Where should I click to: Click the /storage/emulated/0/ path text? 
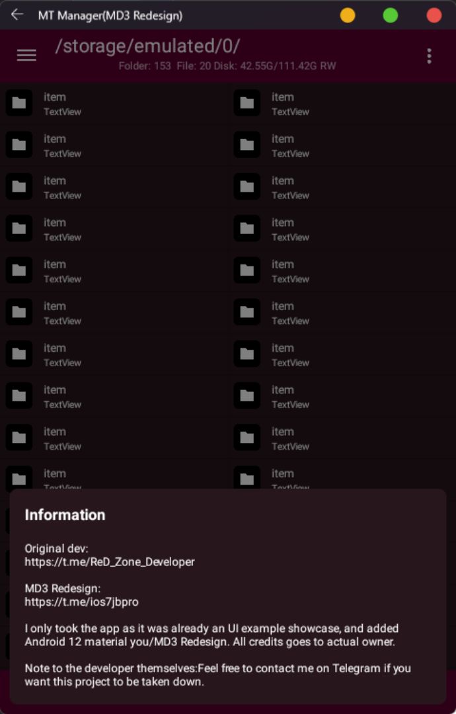point(147,46)
